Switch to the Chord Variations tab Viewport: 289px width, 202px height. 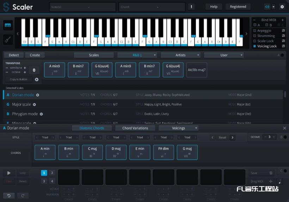pos(135,128)
